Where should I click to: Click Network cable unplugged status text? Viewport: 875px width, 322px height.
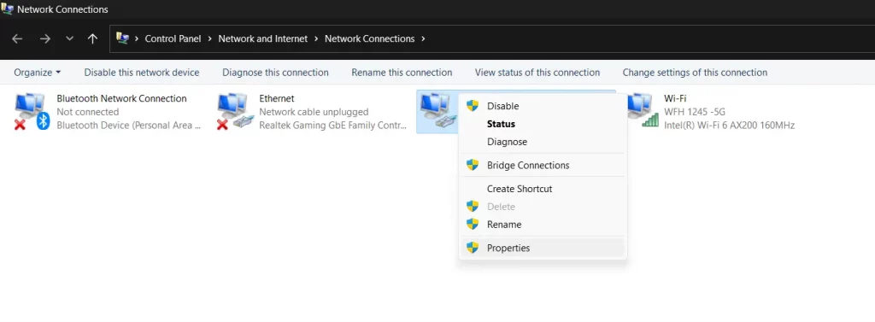click(314, 112)
